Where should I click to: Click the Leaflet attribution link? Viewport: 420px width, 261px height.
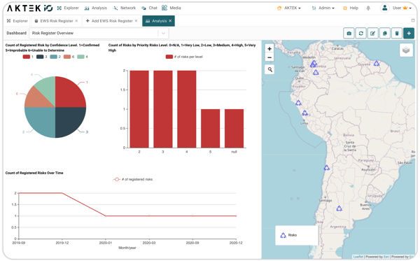(358, 257)
